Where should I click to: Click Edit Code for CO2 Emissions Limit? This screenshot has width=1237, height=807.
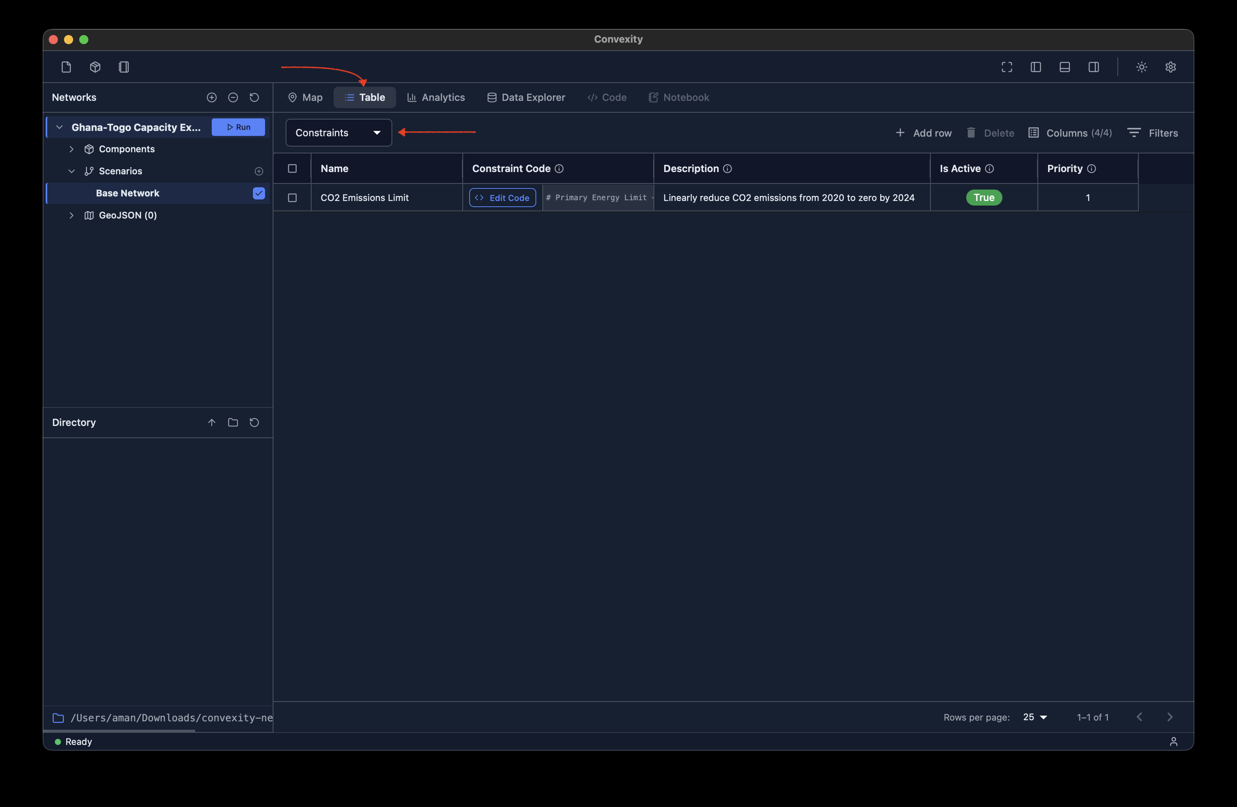[502, 198]
